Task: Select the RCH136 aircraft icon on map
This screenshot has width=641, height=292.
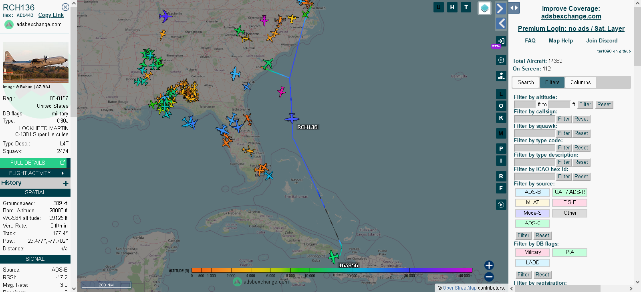Action: point(292,118)
